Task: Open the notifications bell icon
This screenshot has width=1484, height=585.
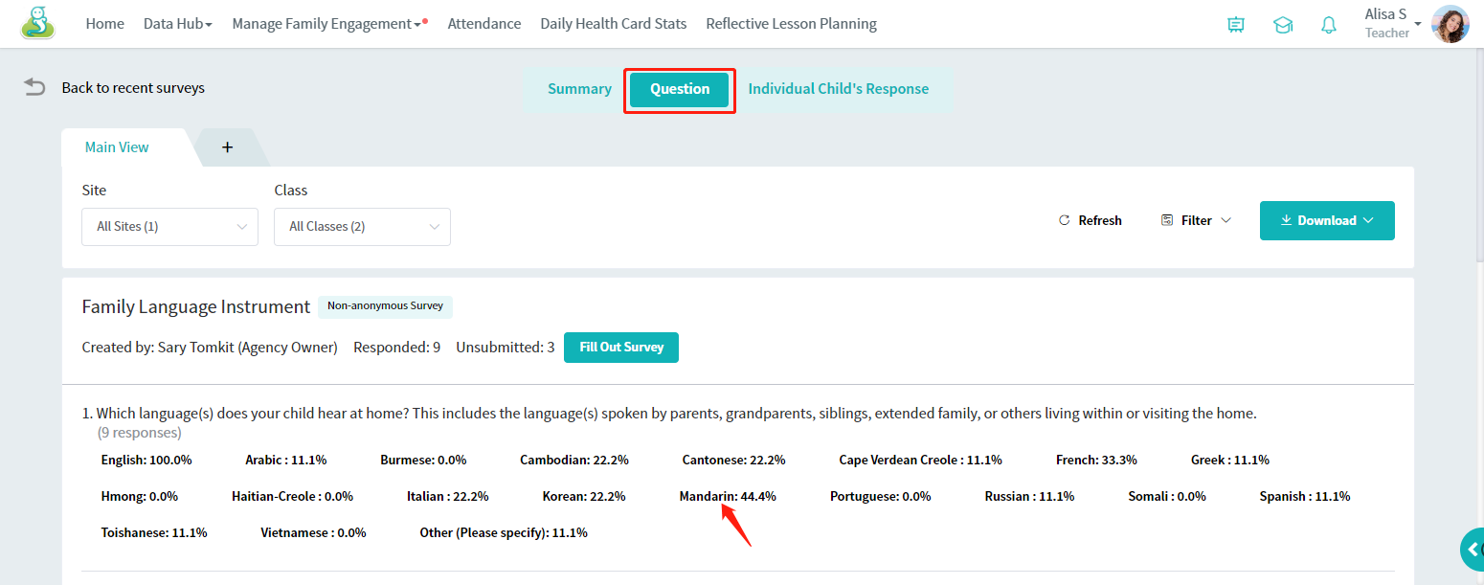Action: pos(1329,25)
